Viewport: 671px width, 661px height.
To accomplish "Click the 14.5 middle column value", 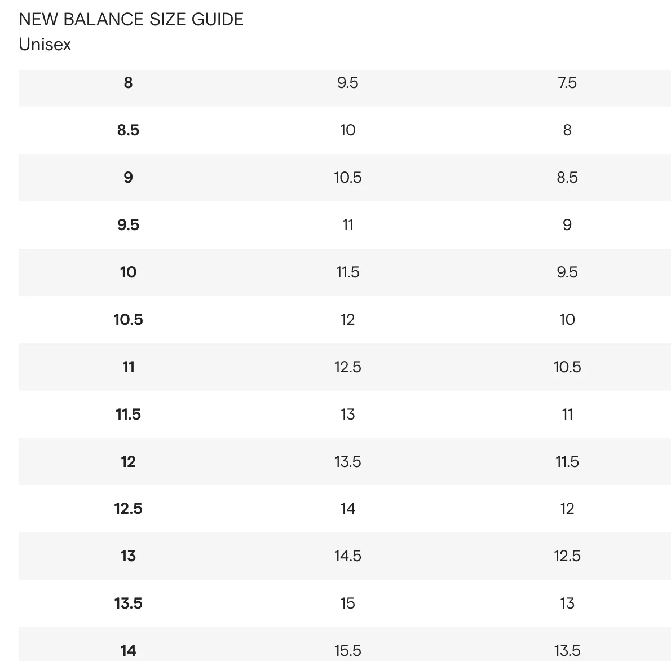I will 348,556.
